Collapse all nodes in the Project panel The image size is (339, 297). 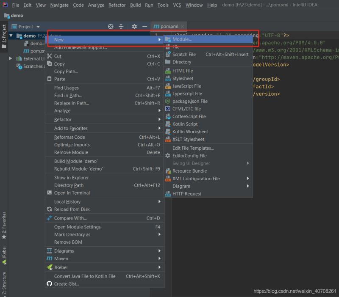coord(122,26)
